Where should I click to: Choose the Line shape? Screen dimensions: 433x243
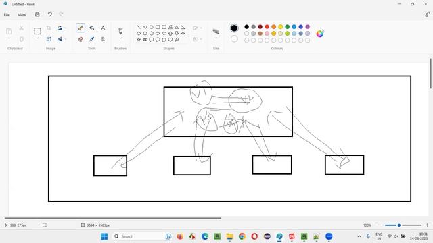tap(139, 27)
